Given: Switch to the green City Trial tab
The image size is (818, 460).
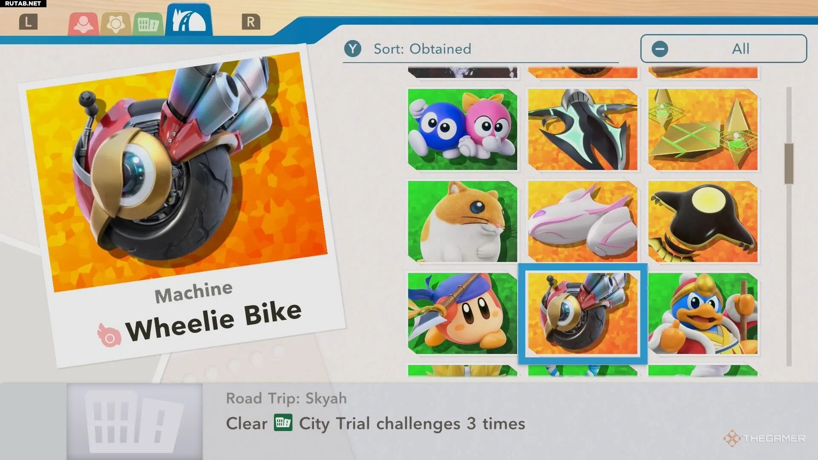Looking at the screenshot, I should point(148,24).
